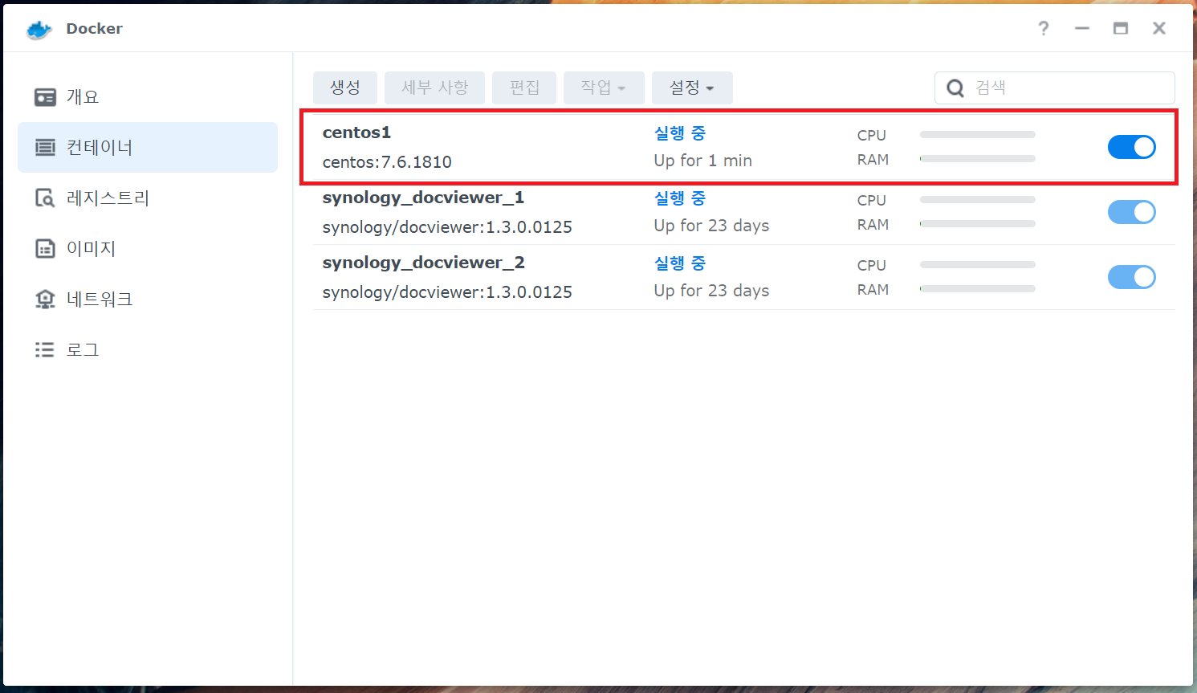Click the 로그 log list icon
Viewport: 1197px width, 693px height.
(x=45, y=350)
